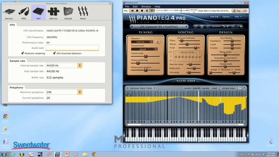Click the undo arrow in Pianoteq toolbar
Viewport: 279px width, 157px height.
(224, 27)
